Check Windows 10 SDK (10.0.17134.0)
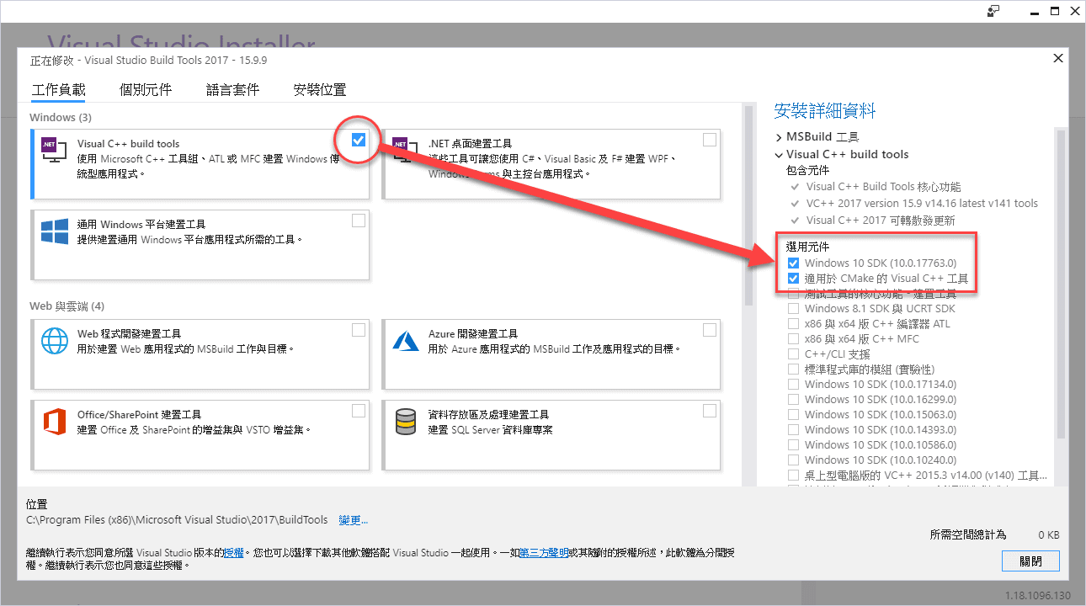 click(793, 384)
